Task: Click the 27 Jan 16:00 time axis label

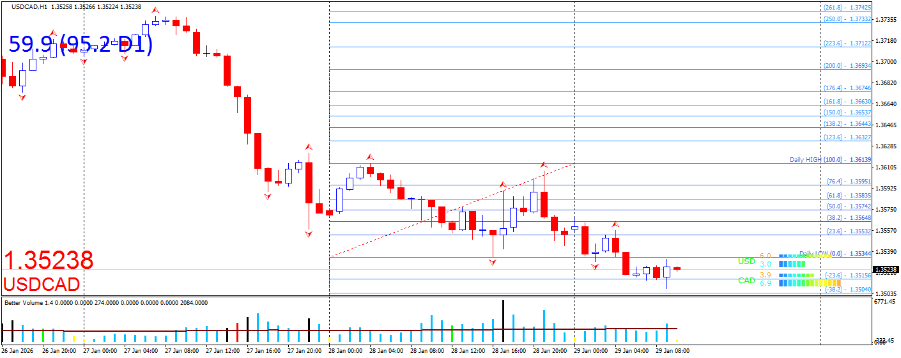Action: 263,351
